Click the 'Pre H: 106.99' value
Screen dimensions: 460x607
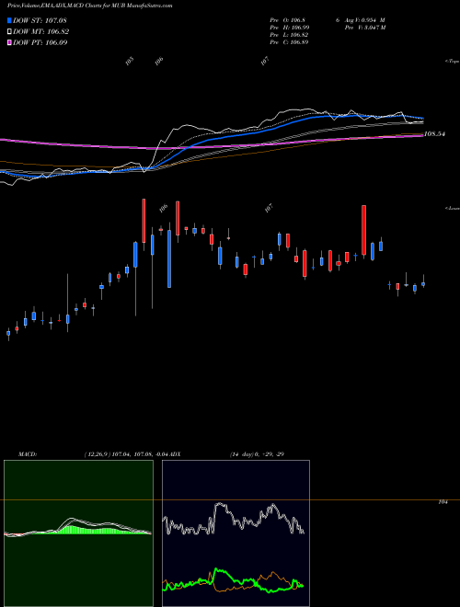289,28
